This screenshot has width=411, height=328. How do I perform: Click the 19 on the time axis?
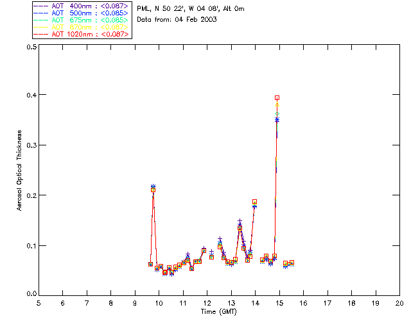pyautogui.click(x=376, y=303)
